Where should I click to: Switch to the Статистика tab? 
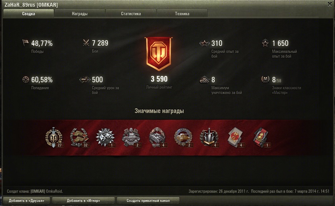(131, 14)
